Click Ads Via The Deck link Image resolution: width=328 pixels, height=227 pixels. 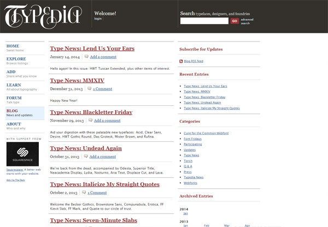[15, 180]
